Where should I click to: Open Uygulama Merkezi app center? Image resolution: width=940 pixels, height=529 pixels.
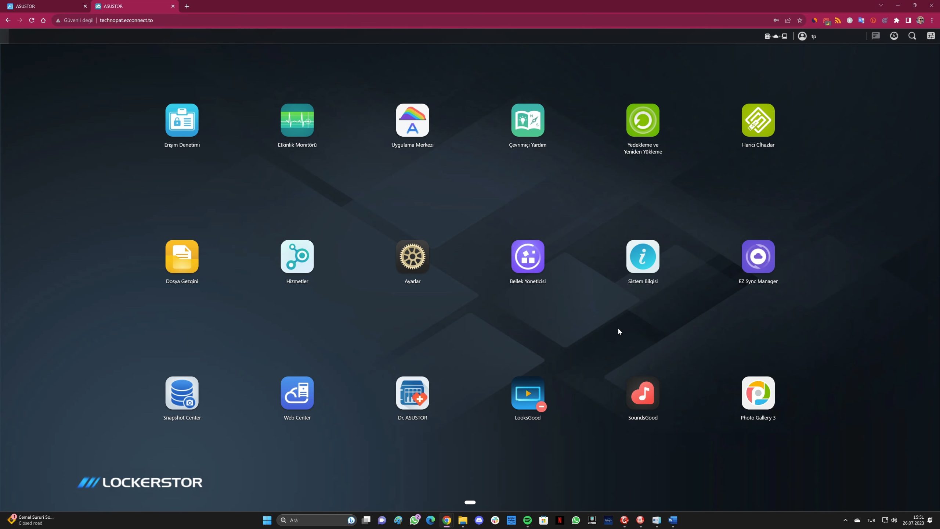(x=412, y=120)
